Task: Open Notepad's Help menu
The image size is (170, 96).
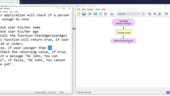Action: click(x=16, y=12)
